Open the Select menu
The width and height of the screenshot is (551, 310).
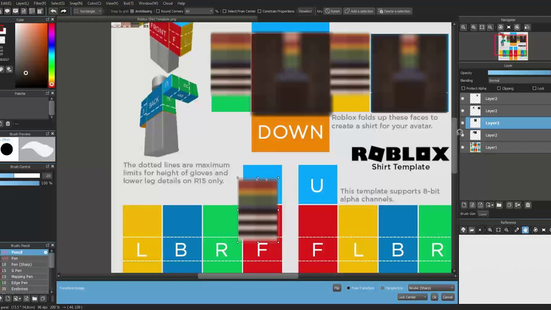(57, 3)
